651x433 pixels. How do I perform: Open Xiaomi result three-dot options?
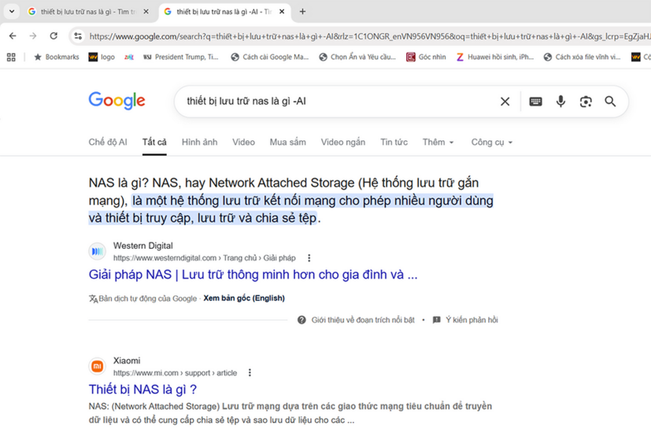[x=250, y=373]
